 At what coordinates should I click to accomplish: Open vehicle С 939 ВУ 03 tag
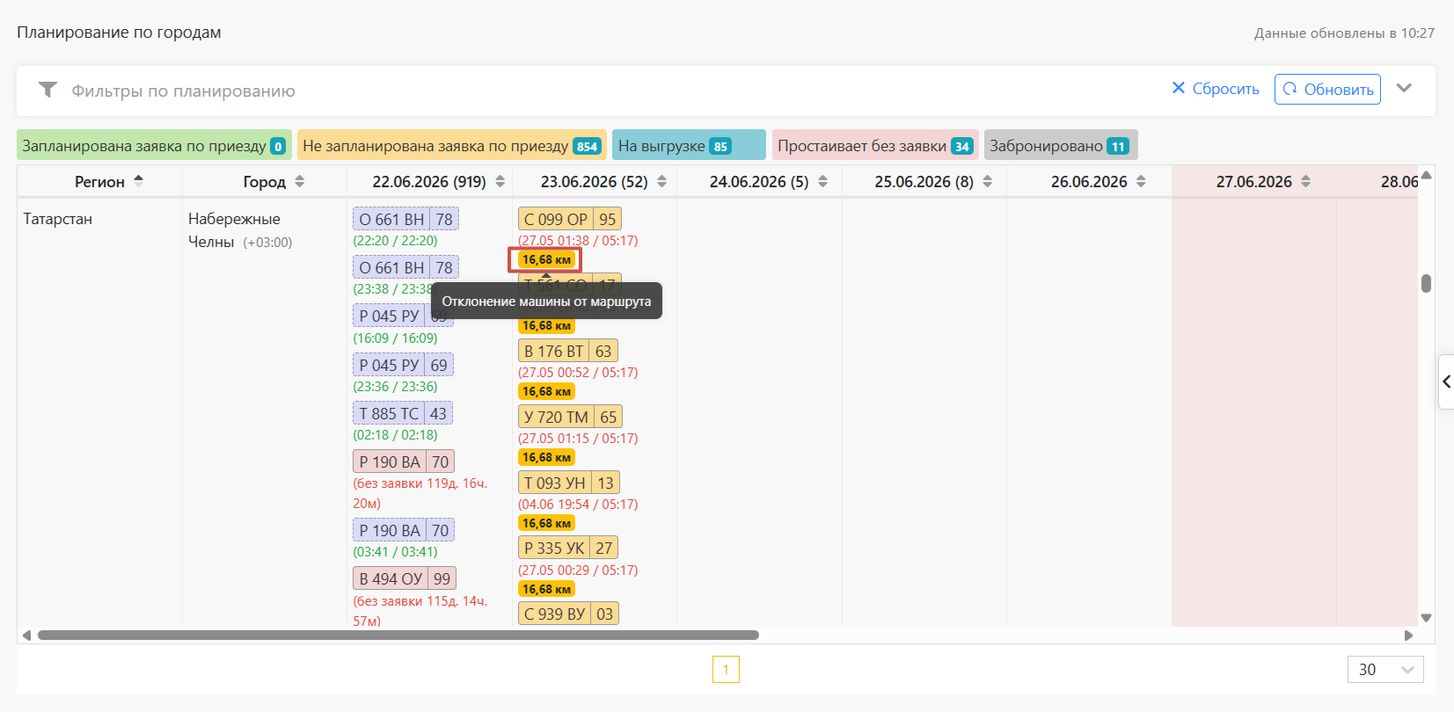coord(568,614)
